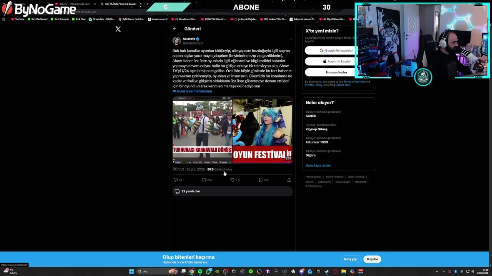The image size is (492, 276).
Task: Click 'Hesap oluştur' button
Action: [x=336, y=72]
